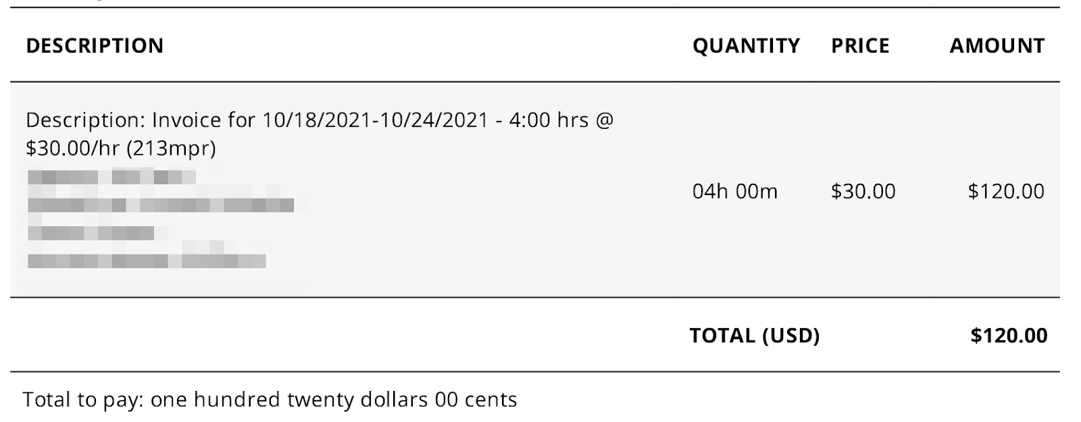Image resolution: width=1081 pixels, height=422 pixels.
Task: Click the $30.00/hr (213mpr) rate text
Action: [121, 149]
